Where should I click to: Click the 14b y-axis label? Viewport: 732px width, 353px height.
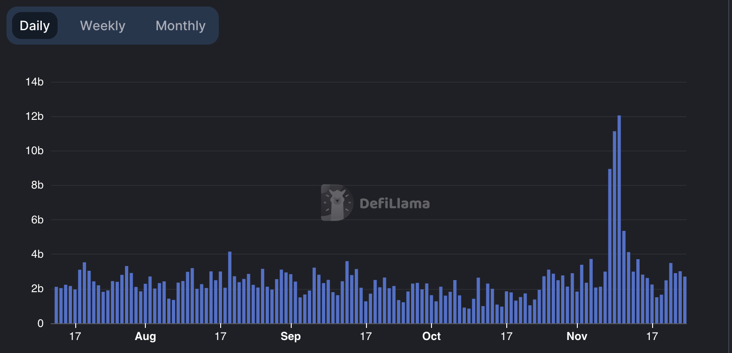34,82
